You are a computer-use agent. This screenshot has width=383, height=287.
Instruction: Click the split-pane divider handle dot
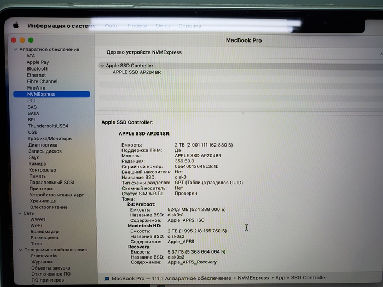[x=243, y=113]
